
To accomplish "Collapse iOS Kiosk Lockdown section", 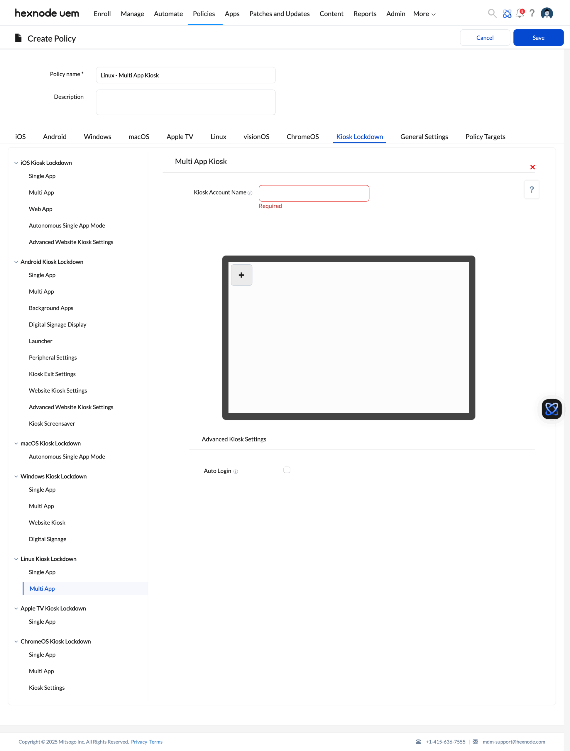I will (x=16, y=163).
